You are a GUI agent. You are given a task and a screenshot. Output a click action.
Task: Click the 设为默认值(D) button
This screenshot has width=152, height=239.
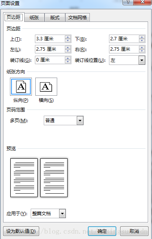[21, 231]
